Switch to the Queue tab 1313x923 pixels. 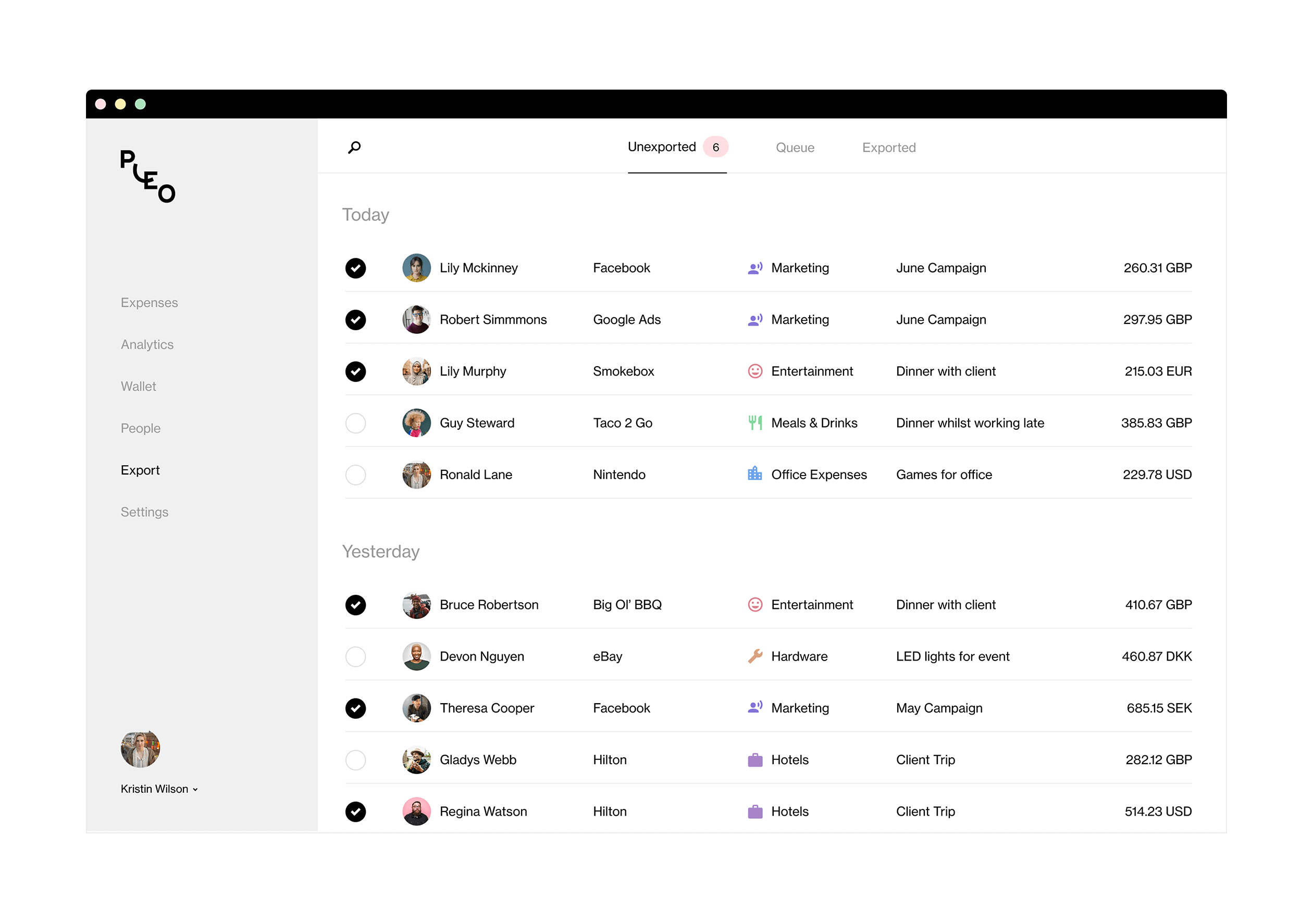pyautogui.click(x=794, y=148)
